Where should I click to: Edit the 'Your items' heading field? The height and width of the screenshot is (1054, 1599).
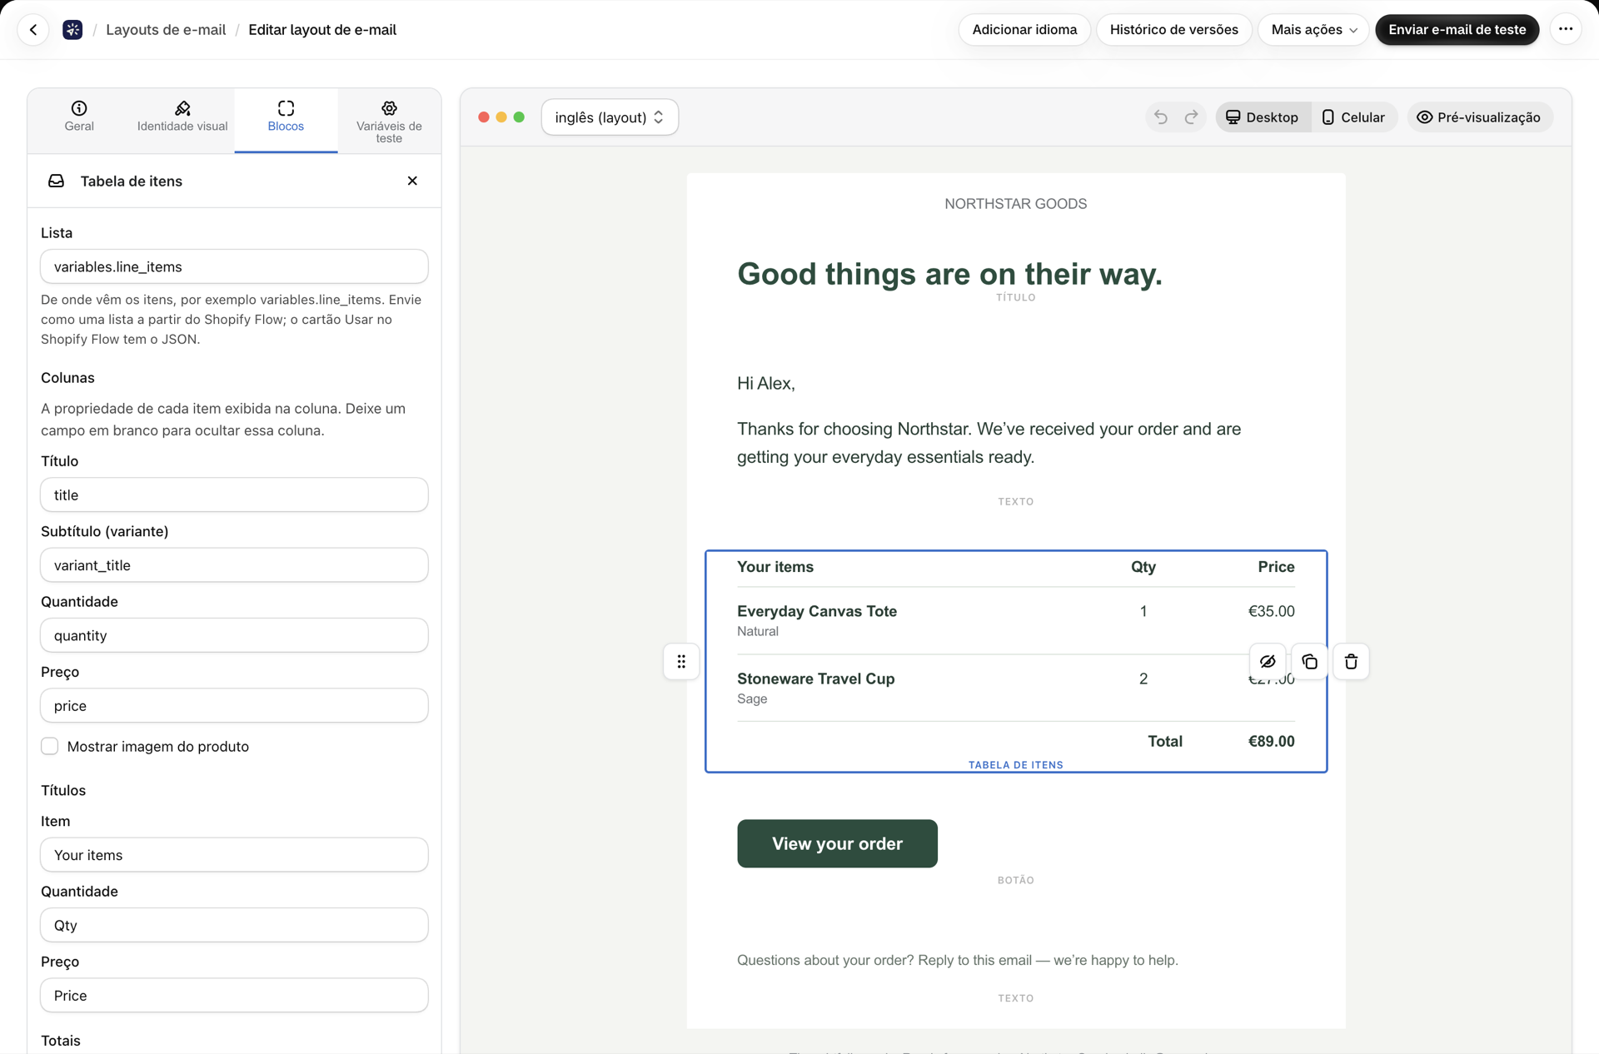[x=234, y=855]
